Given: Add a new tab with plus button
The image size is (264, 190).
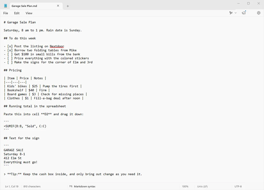Looking at the screenshot, I should click(68, 6).
